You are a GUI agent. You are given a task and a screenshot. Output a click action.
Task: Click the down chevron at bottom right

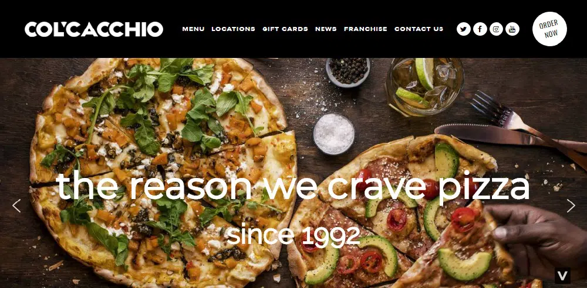point(562,276)
